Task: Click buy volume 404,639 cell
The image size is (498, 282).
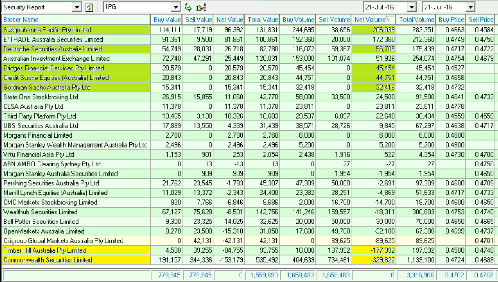Action: (298, 260)
